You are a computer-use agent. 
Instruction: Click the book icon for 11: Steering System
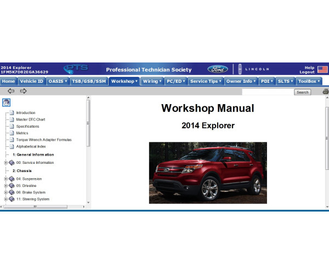pyautogui.click(x=12, y=199)
